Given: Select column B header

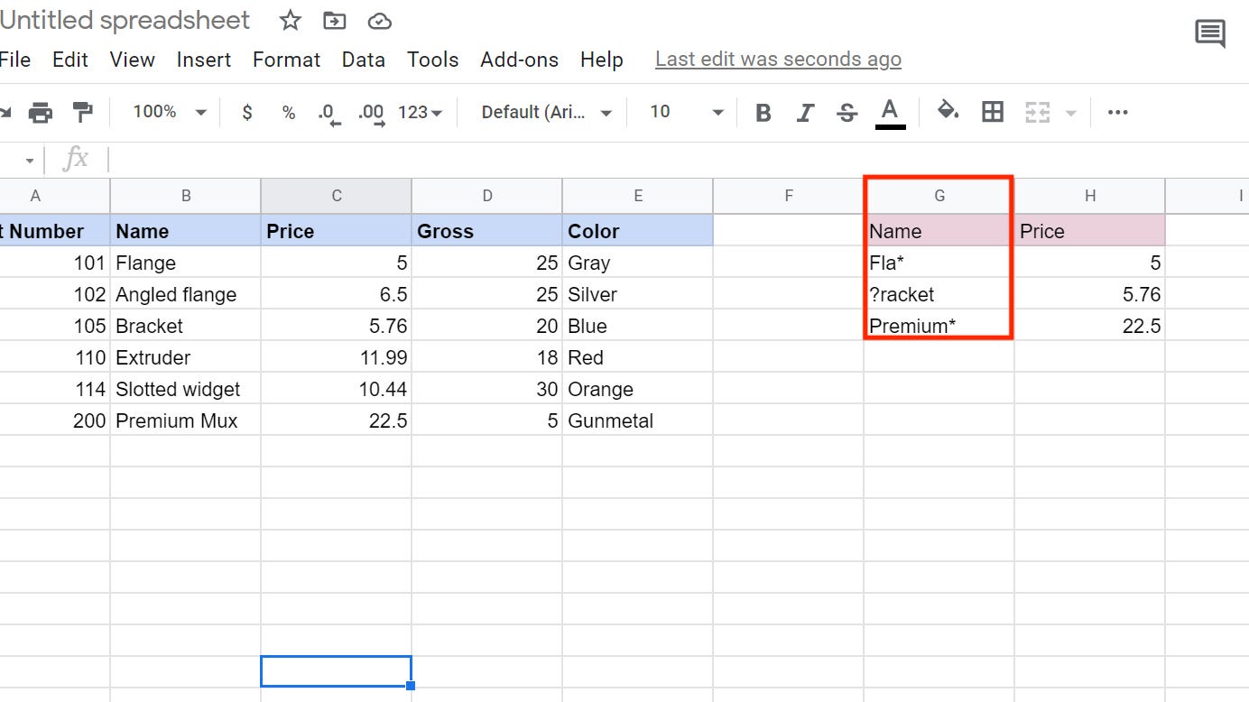Looking at the screenshot, I should 186,196.
